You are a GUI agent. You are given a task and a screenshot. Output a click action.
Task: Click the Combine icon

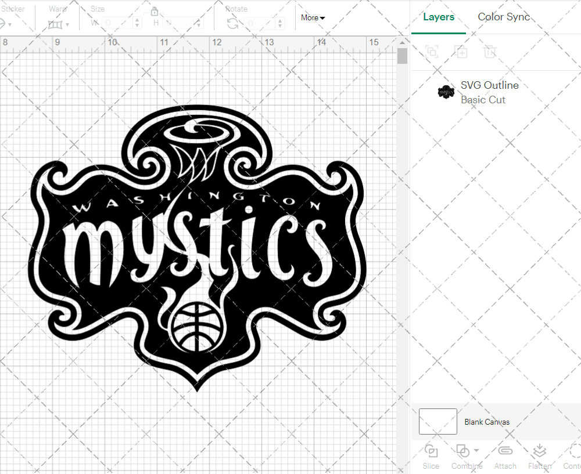463,450
